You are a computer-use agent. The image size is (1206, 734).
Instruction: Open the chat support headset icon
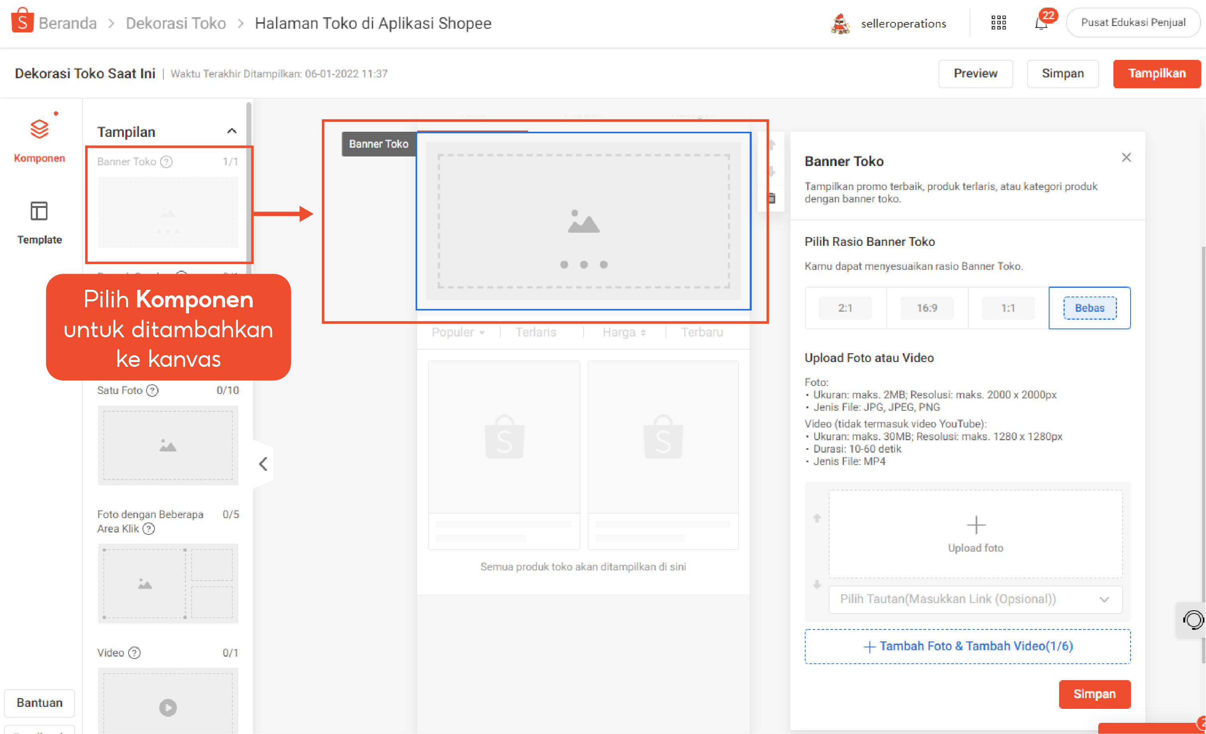pyautogui.click(x=1193, y=620)
